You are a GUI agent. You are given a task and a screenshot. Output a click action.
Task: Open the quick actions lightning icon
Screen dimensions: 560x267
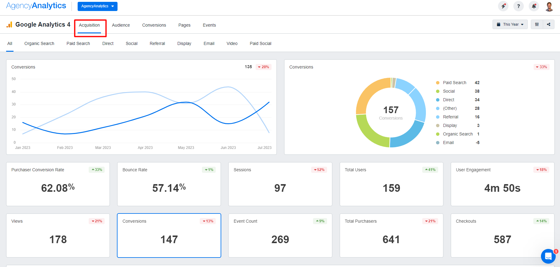503,6
